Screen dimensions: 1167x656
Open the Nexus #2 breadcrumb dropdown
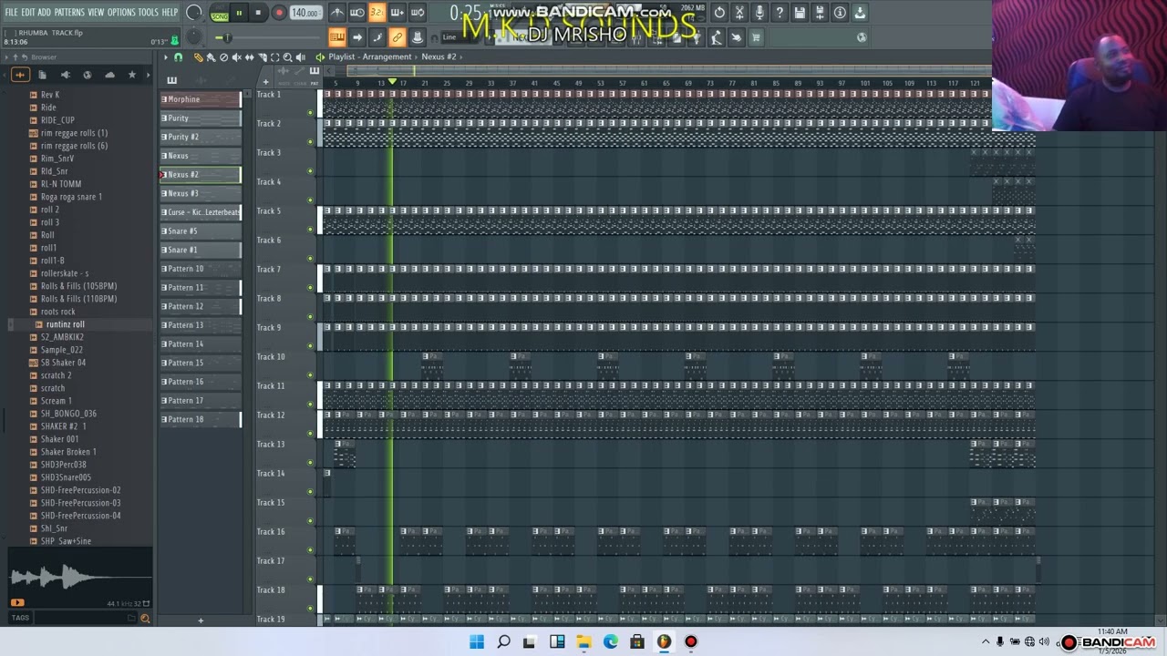(441, 56)
